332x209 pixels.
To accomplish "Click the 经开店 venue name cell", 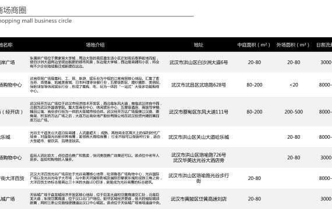I will tap(12, 112).
